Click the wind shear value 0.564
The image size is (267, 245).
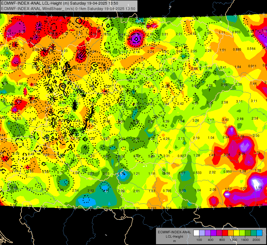pos(251,49)
